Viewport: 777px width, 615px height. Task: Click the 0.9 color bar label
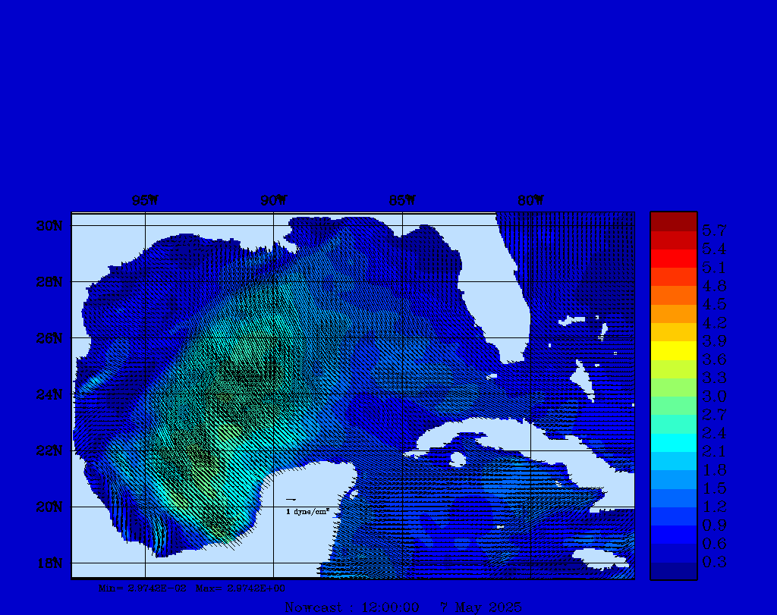coord(714,526)
